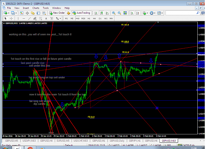Switch timeframe to M30
The image size is (208, 149).
(83, 18)
